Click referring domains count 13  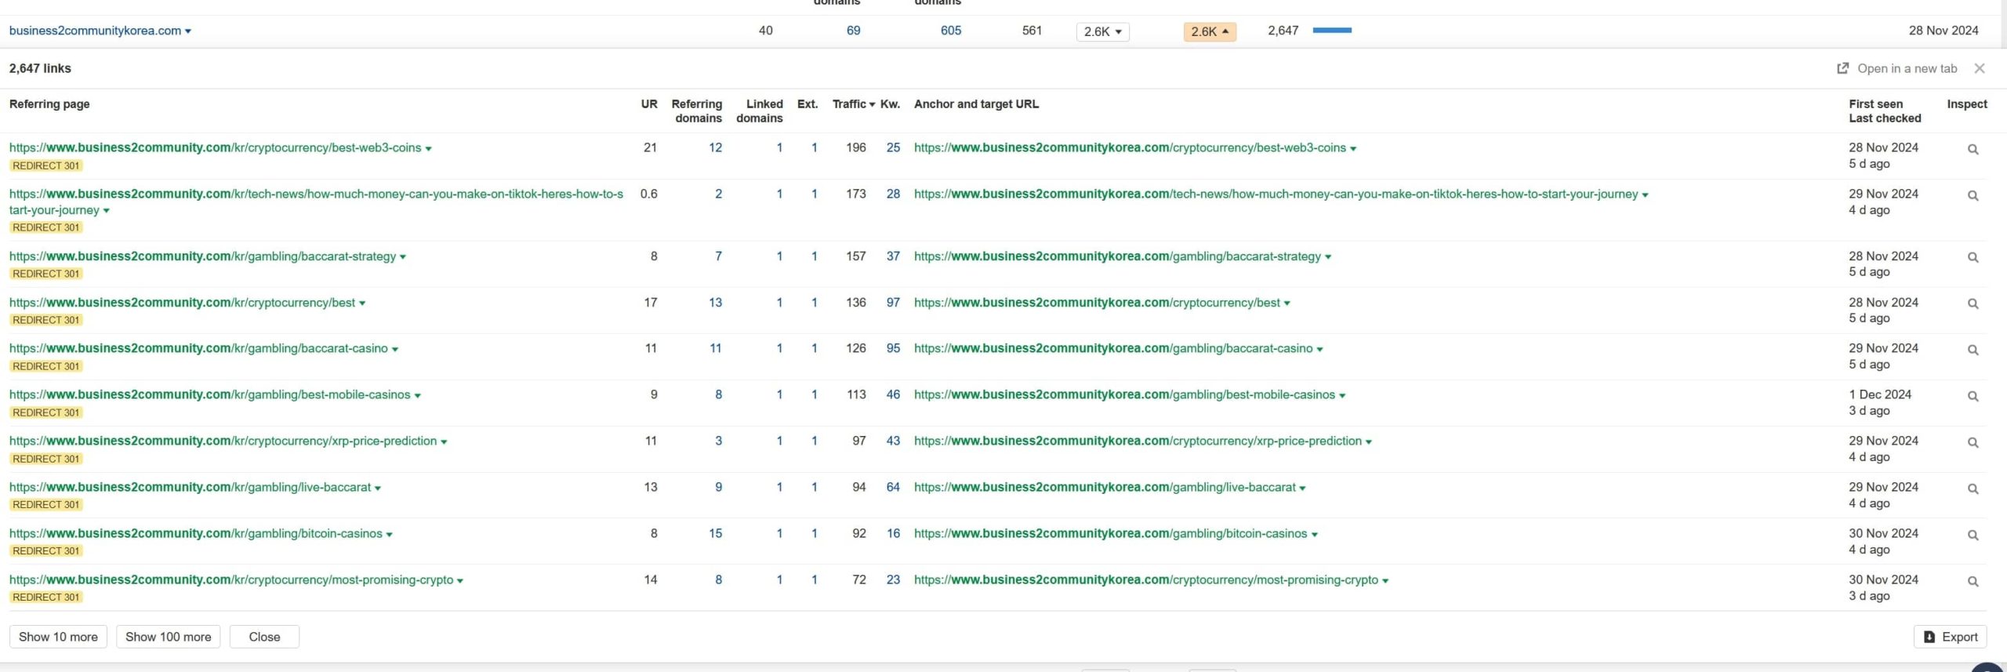click(715, 302)
